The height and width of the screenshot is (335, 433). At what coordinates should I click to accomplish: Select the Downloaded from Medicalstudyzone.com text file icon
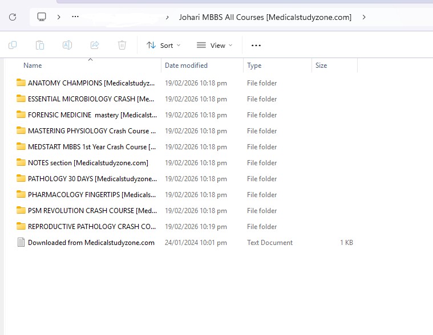pyautogui.click(x=21, y=242)
